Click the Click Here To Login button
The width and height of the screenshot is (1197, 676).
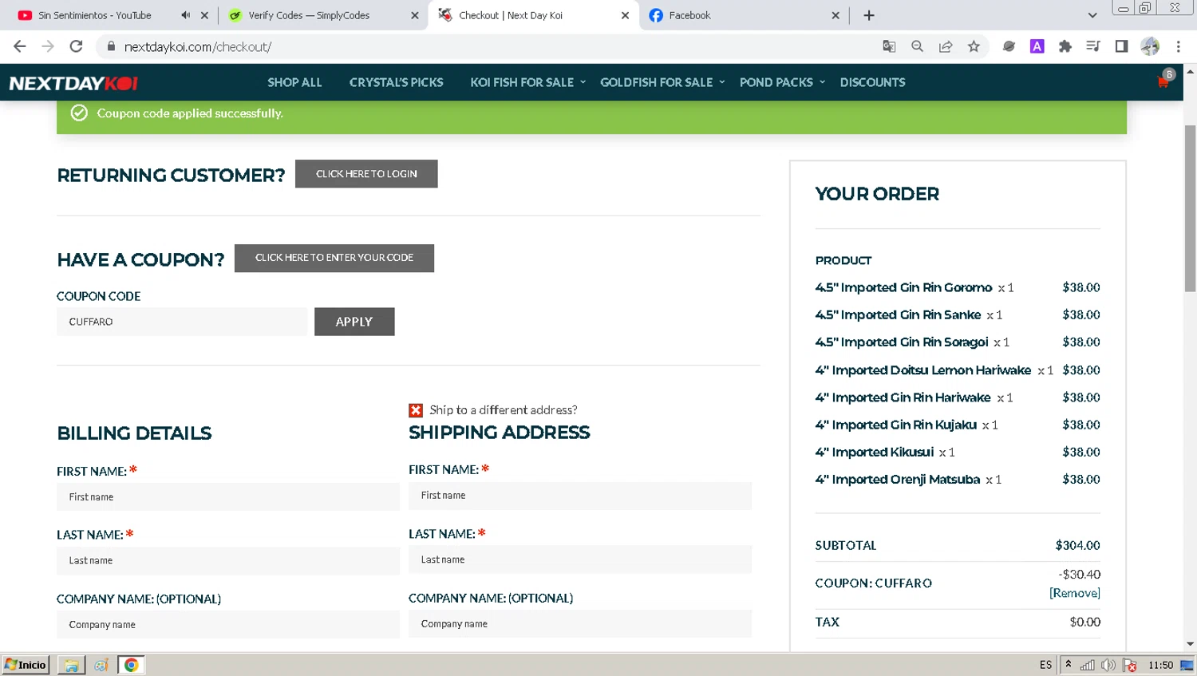click(x=366, y=174)
